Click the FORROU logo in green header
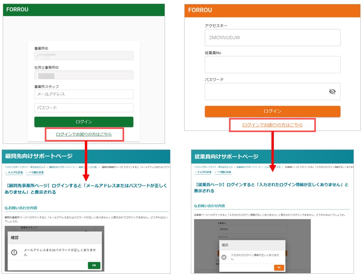363x276 pixels. [17, 9]
